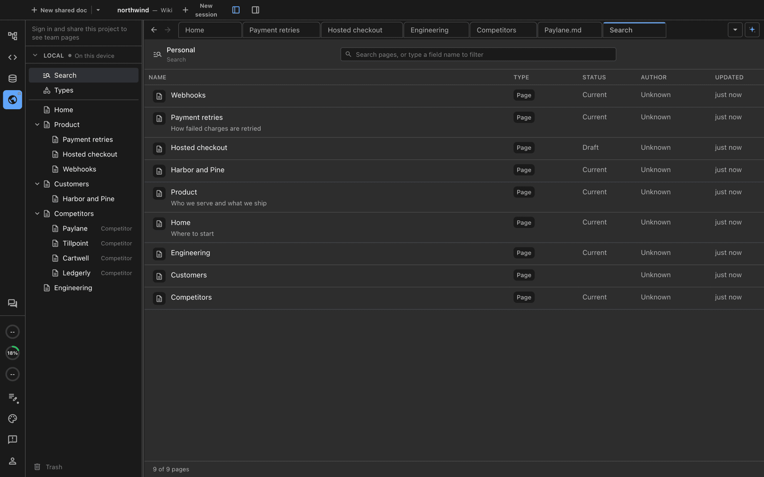Collapse the Competitors tree node
764x477 pixels.
pos(37,214)
